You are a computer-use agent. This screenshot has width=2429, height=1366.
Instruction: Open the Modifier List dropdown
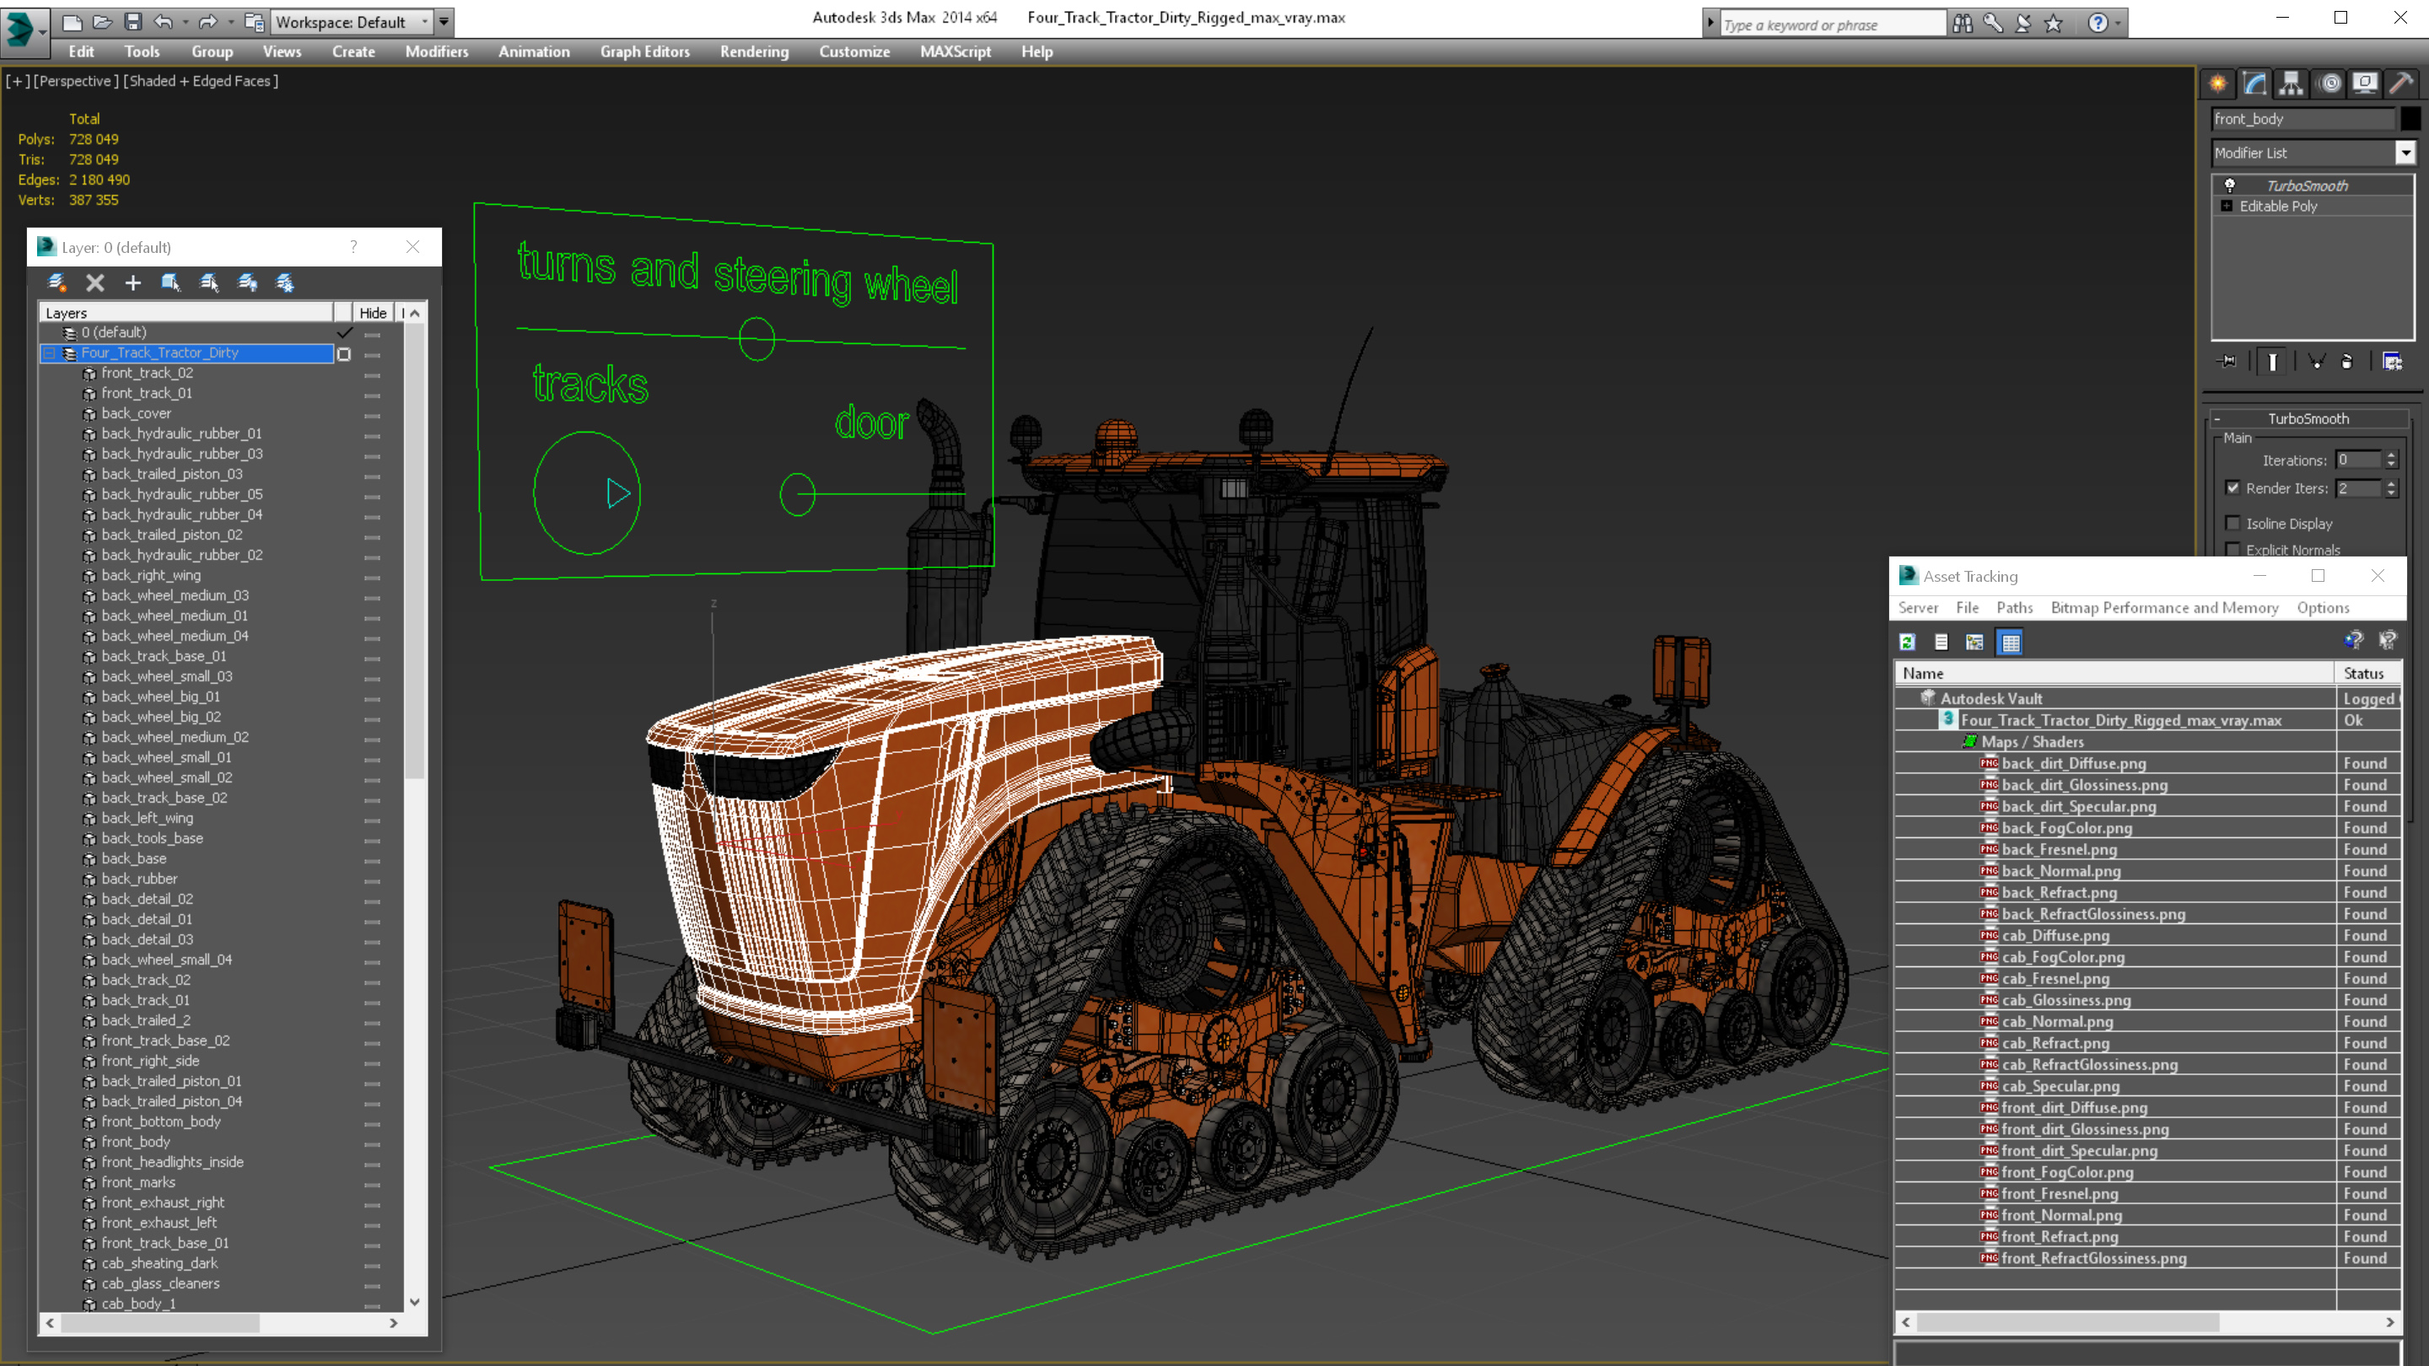[2405, 153]
